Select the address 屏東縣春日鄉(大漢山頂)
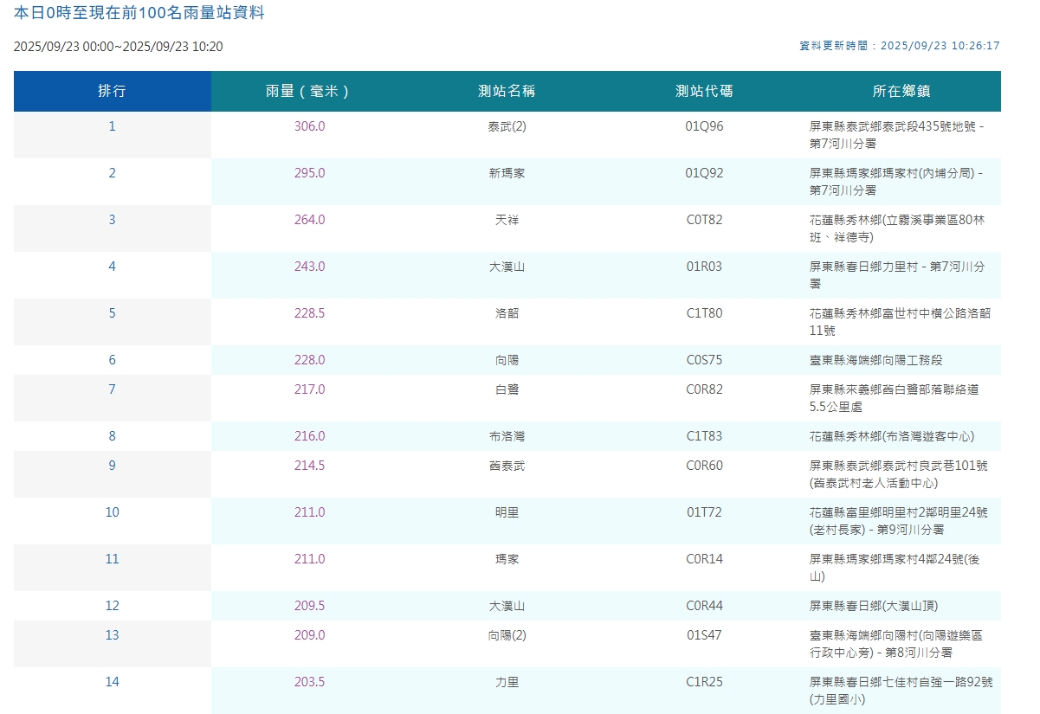Image resolution: width=1040 pixels, height=714 pixels. point(874,606)
